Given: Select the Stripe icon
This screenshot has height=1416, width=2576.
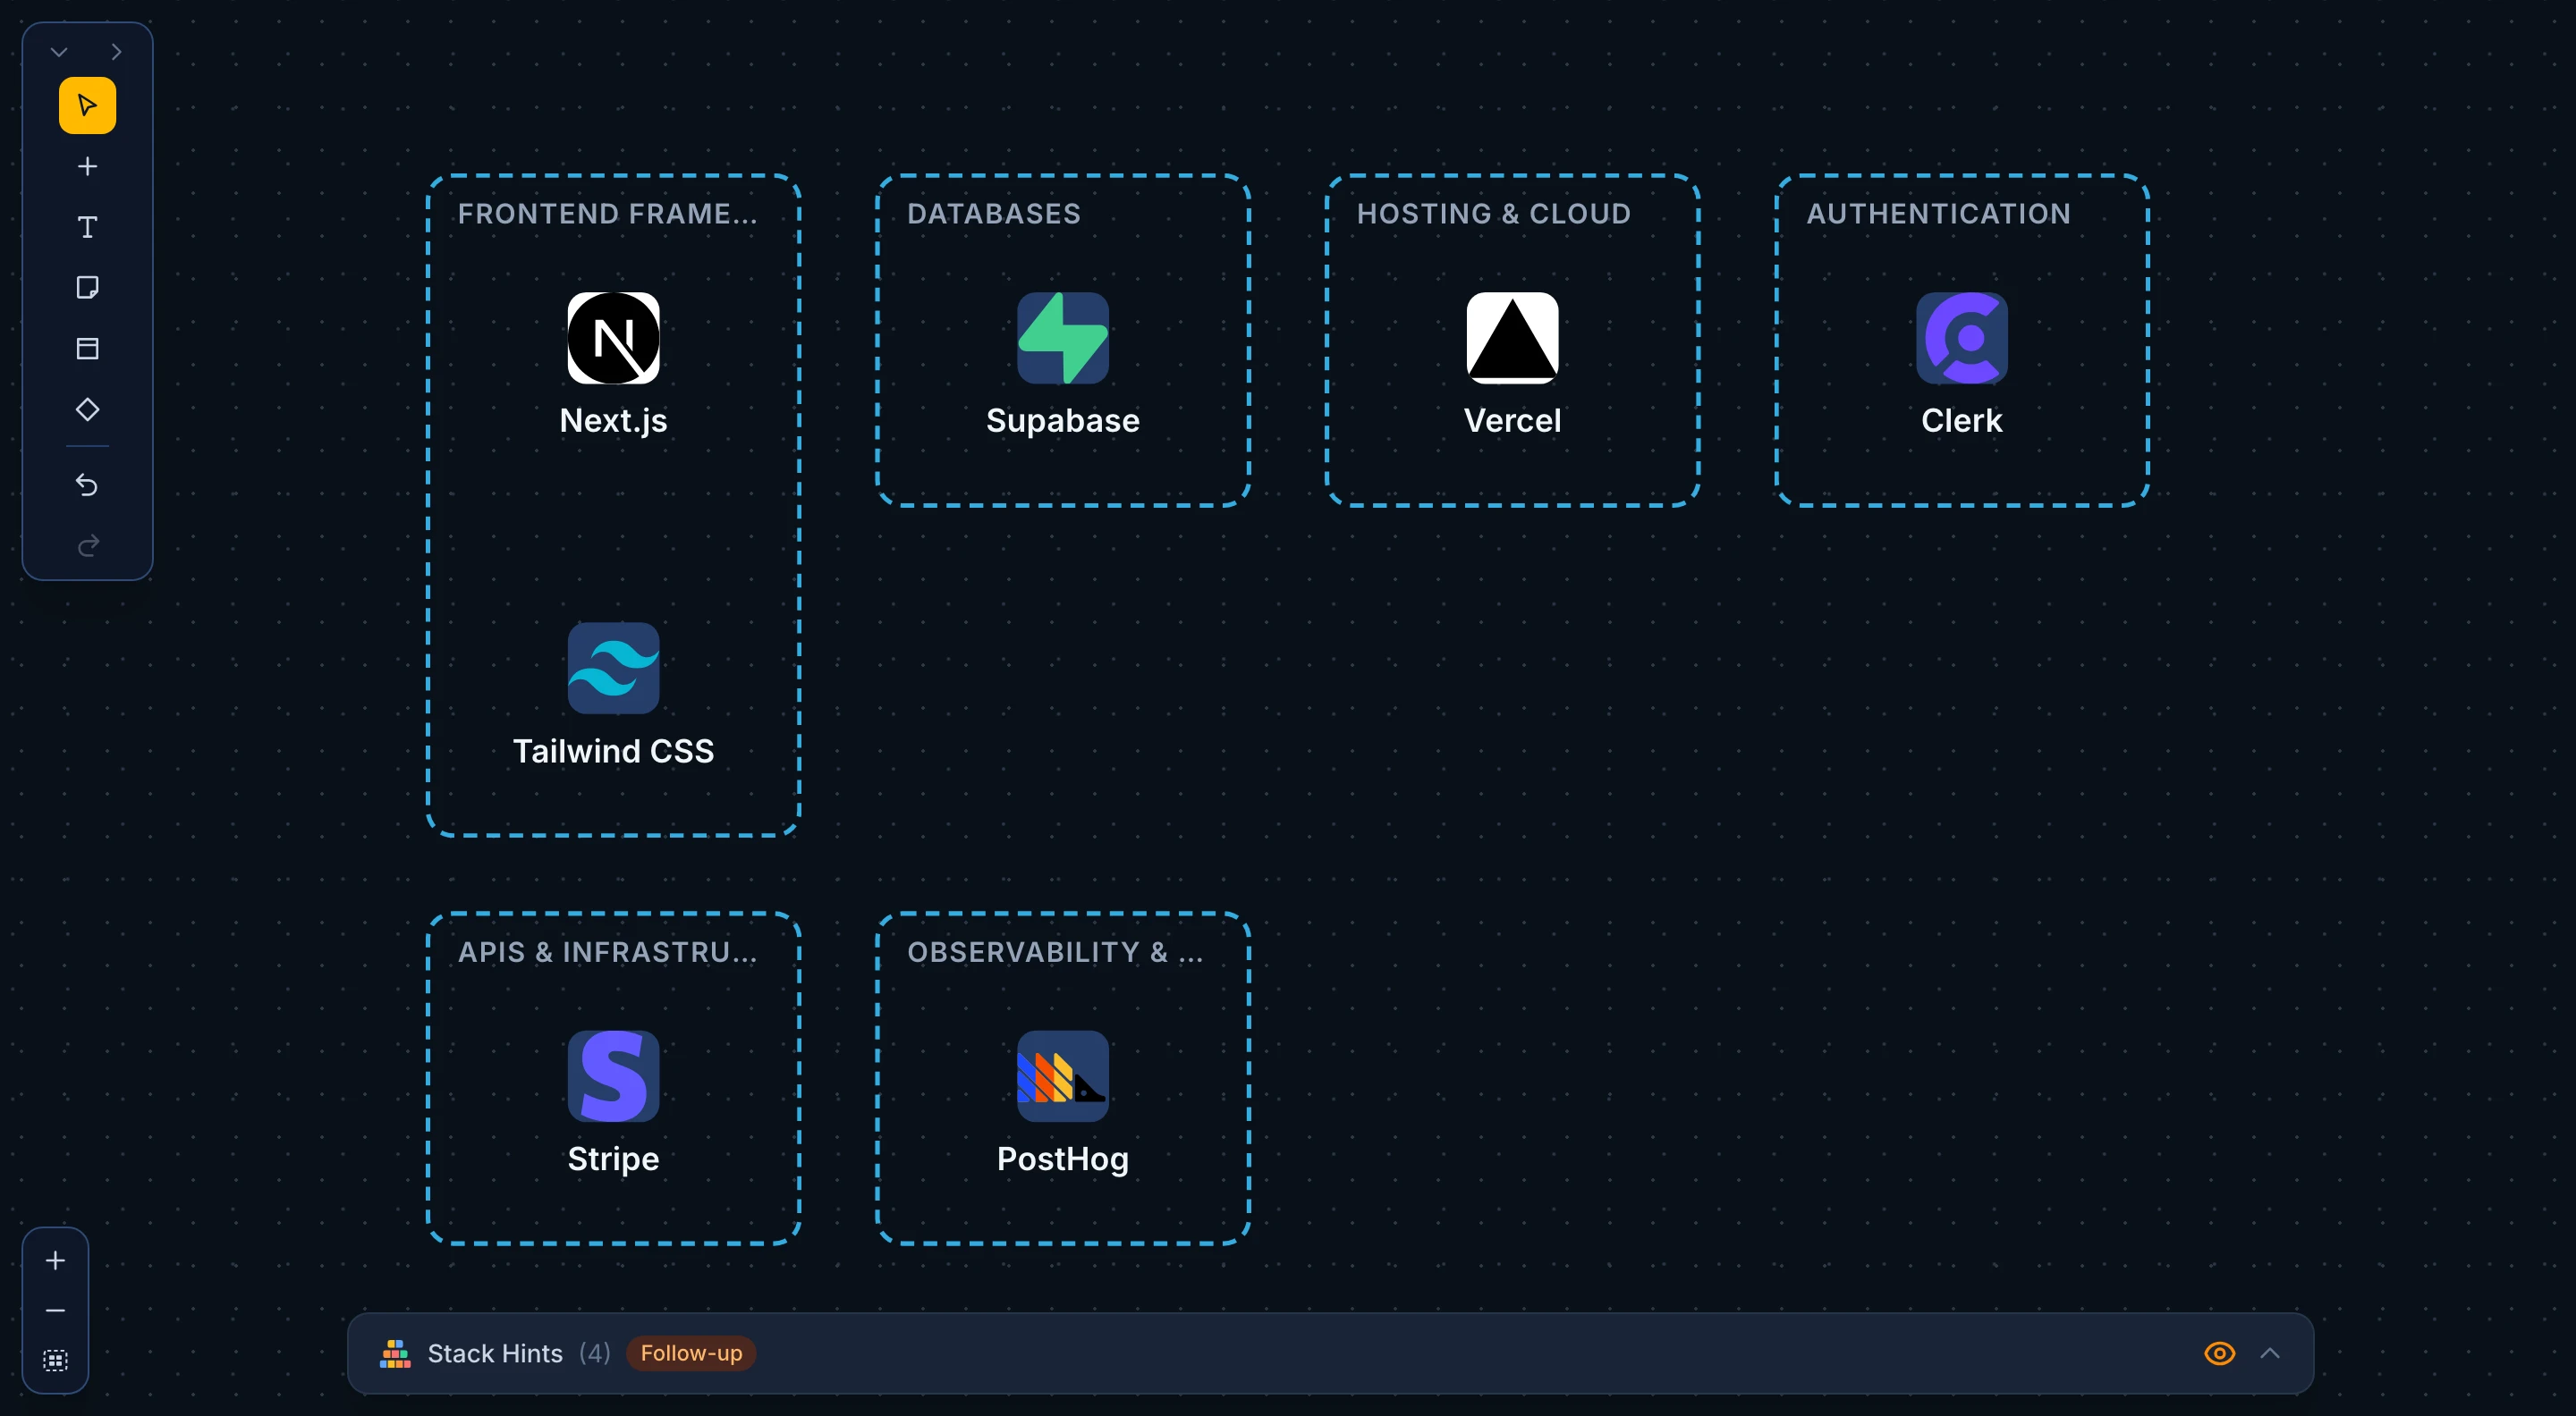Looking at the screenshot, I should 613,1077.
